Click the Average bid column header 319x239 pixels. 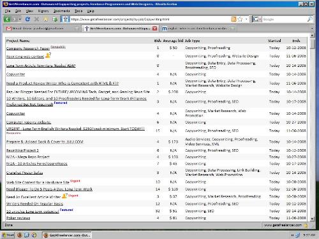click(x=173, y=41)
